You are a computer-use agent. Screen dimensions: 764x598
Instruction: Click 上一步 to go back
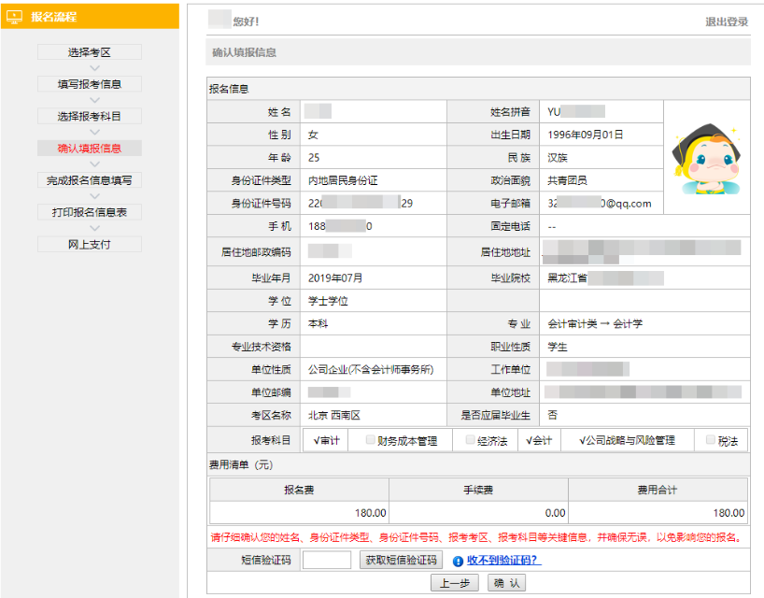[455, 583]
